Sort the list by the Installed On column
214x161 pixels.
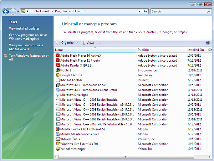pyautogui.click(x=197, y=50)
